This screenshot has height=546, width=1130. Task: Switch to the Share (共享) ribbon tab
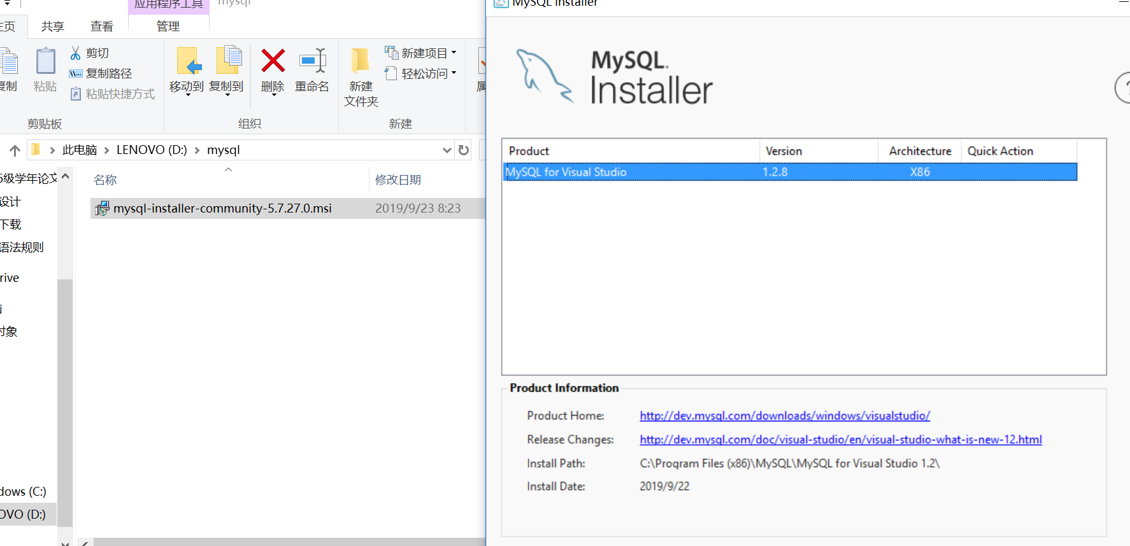coord(53,27)
